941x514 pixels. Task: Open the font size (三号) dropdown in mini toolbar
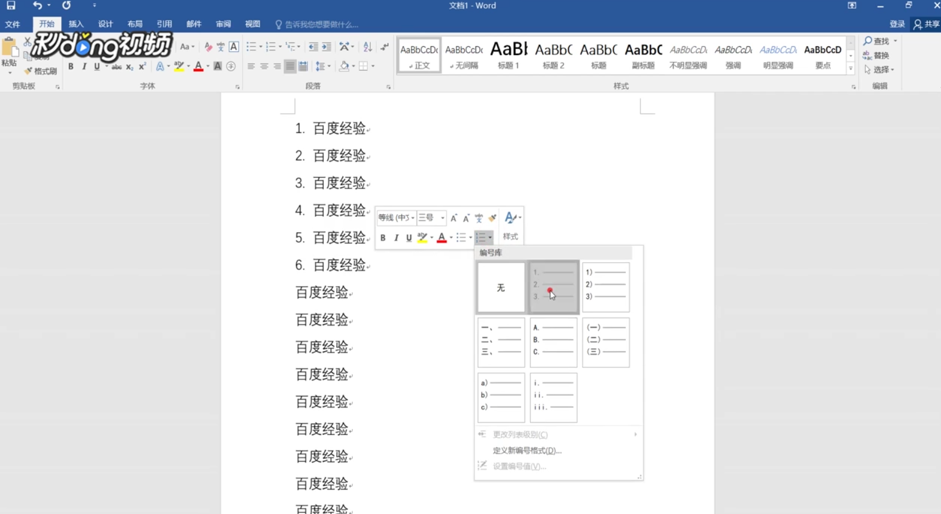pos(443,218)
